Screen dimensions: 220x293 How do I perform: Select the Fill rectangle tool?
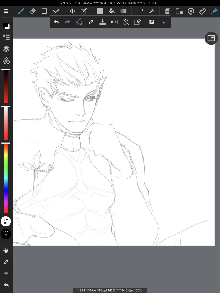(x=100, y=11)
